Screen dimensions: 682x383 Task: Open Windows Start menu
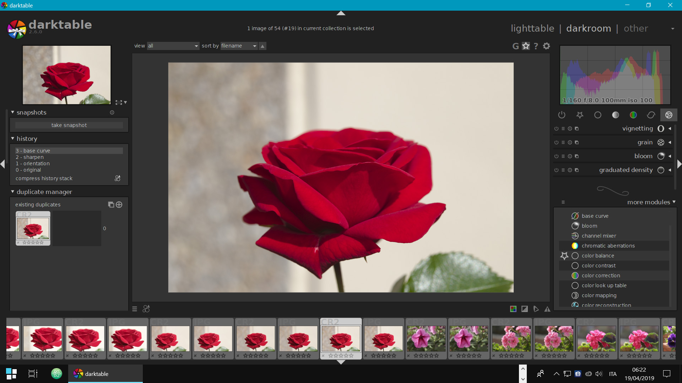(x=11, y=374)
